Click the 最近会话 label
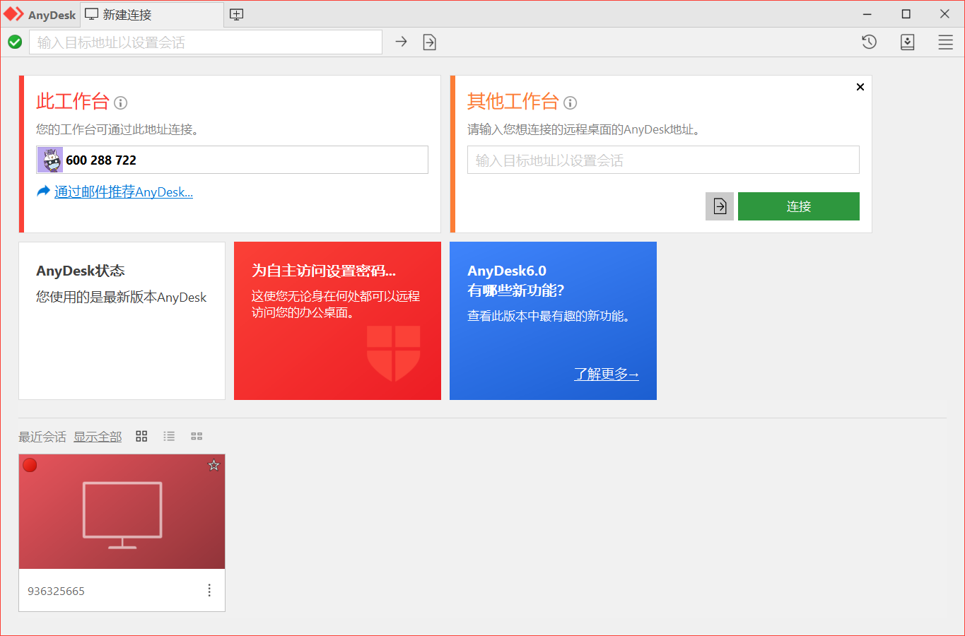This screenshot has height=636, width=965. [42, 437]
